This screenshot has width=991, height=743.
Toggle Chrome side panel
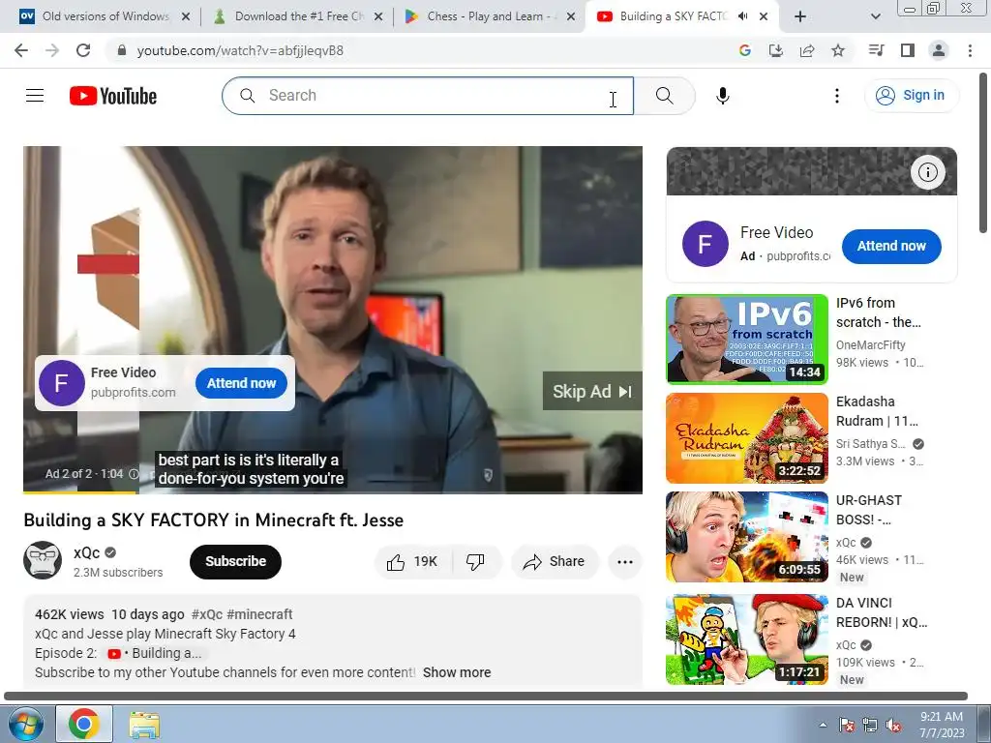tap(908, 50)
